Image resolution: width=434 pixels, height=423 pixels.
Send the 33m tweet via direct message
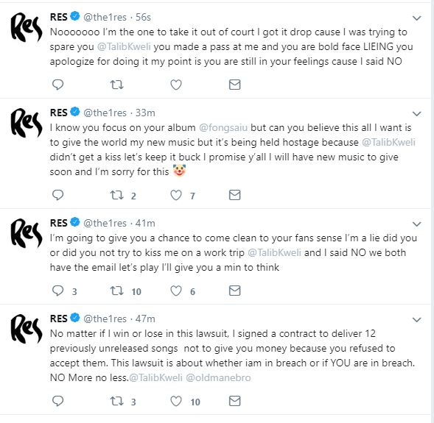pyautogui.click(x=235, y=195)
